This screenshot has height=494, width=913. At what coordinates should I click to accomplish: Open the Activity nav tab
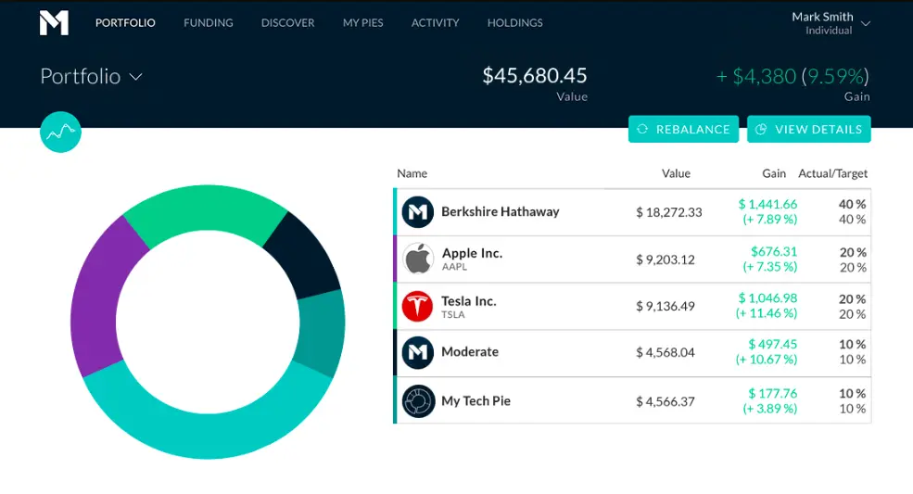(x=435, y=23)
